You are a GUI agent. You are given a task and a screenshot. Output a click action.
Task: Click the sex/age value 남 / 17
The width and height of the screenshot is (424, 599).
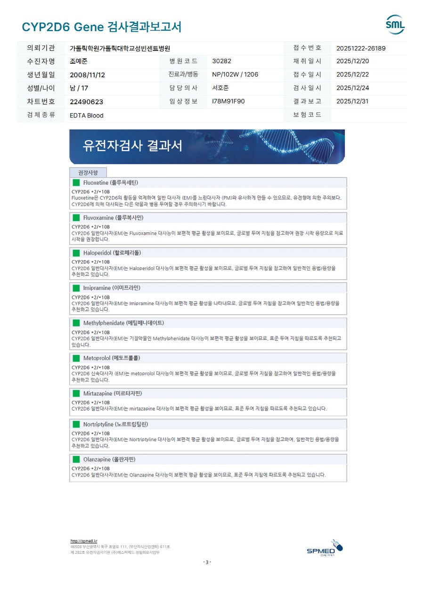point(79,88)
